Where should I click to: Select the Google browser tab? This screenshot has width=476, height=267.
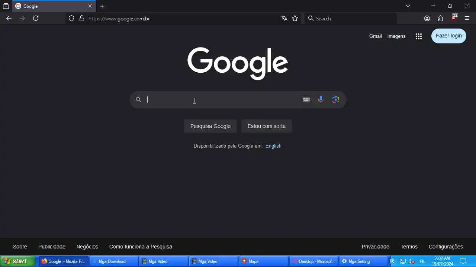(54, 6)
